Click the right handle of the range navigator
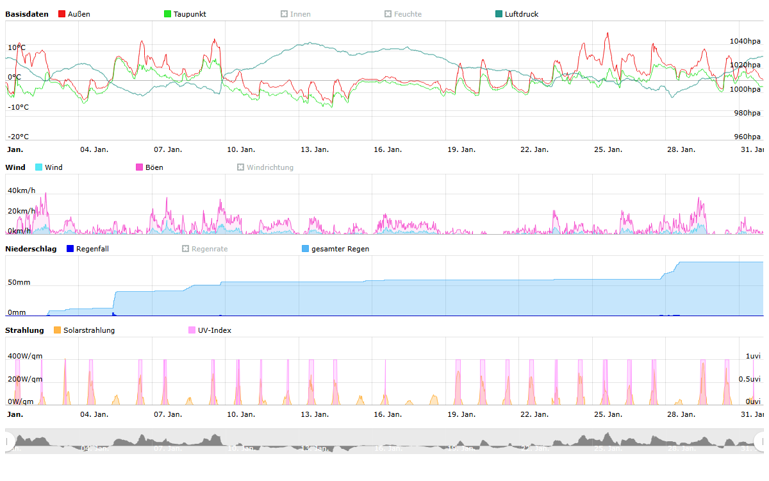769x481 pixels. pyautogui.click(x=761, y=441)
